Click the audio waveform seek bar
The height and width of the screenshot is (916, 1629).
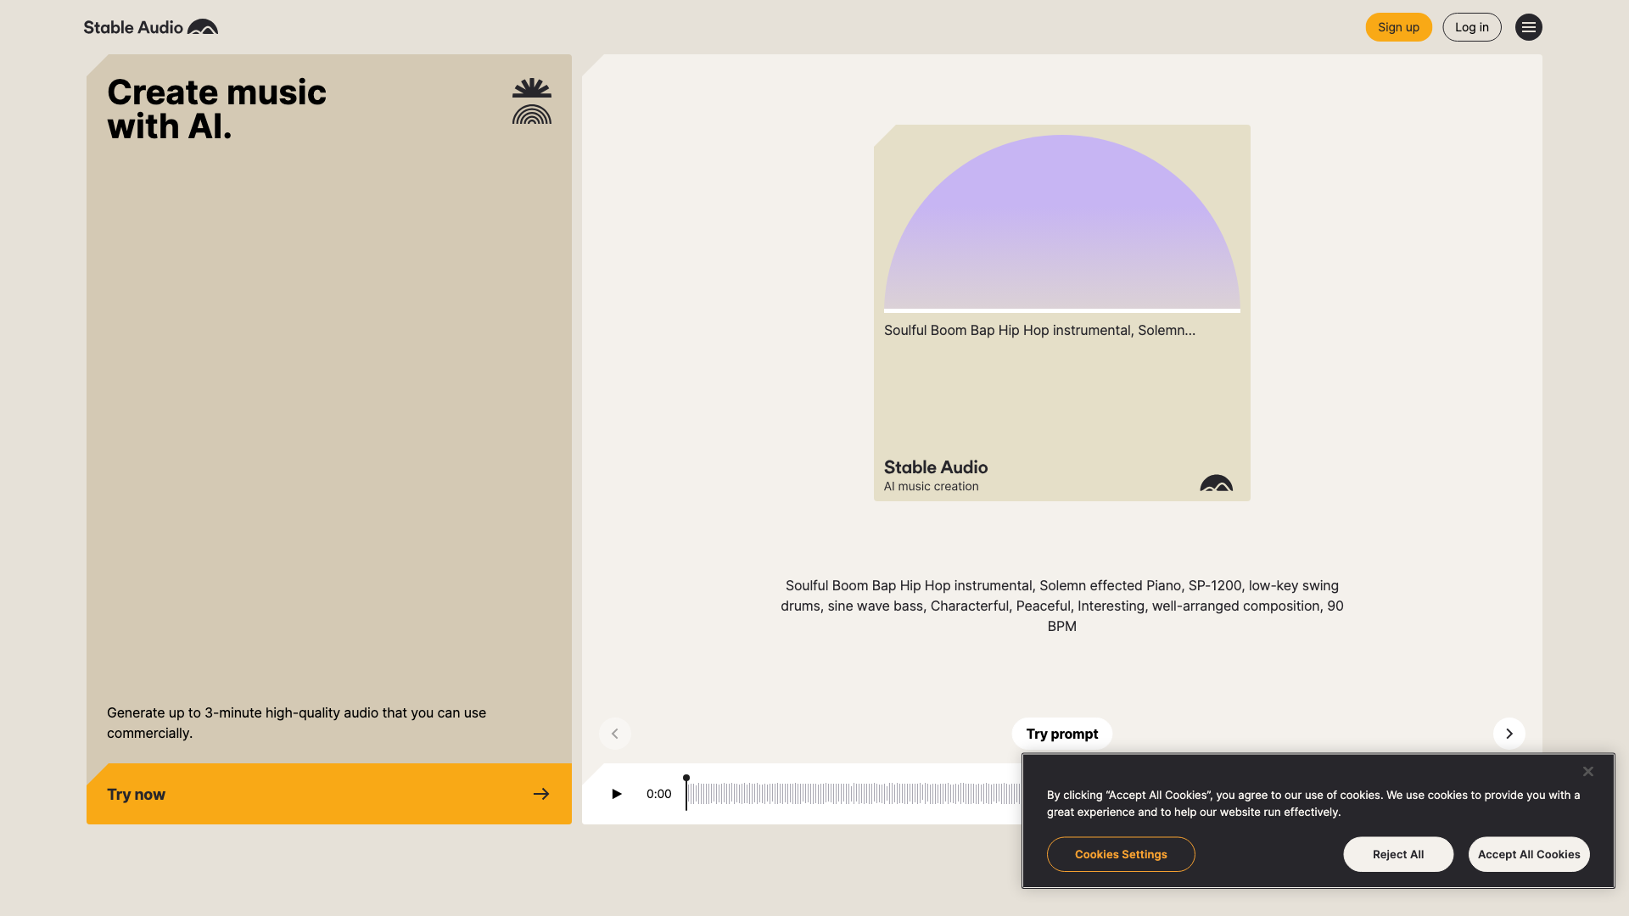point(854,794)
